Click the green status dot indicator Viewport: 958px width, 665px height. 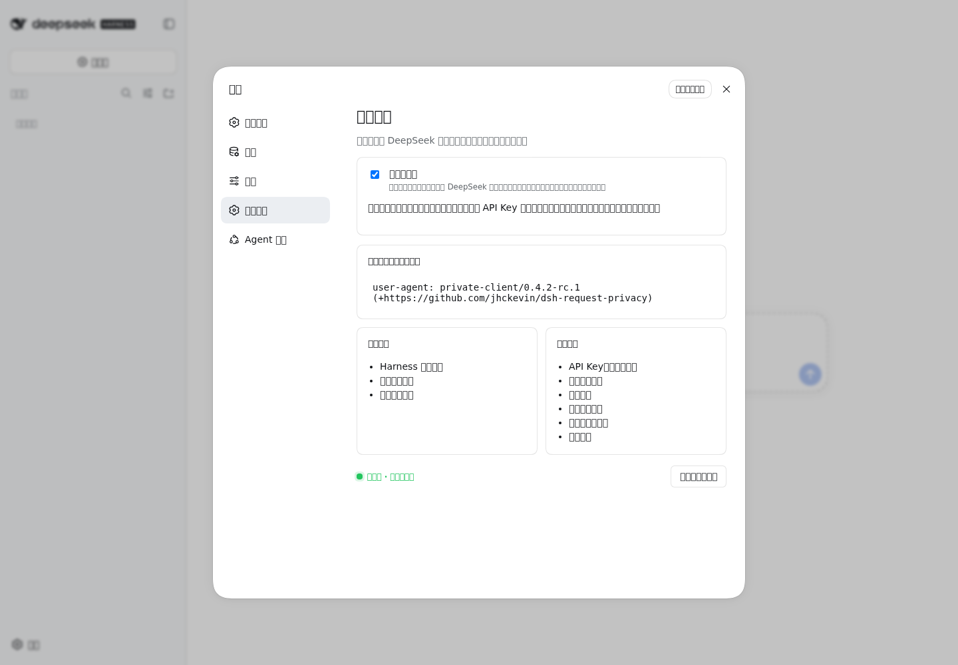[360, 477]
